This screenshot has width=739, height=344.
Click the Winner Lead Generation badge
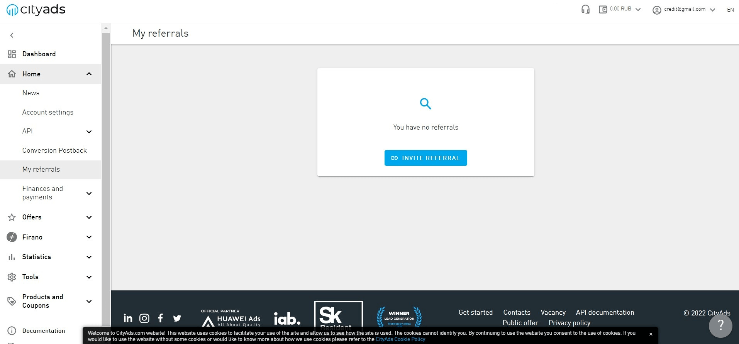(x=399, y=317)
